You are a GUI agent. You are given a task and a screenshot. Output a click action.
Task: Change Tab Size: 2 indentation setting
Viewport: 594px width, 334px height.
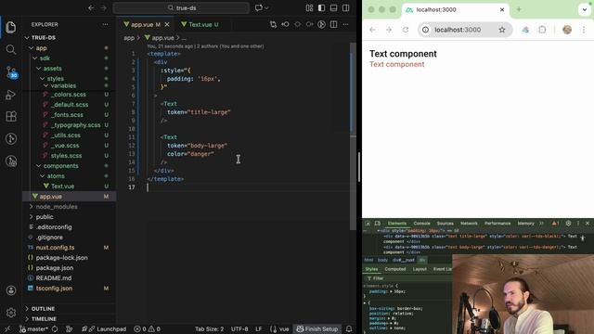pyautogui.click(x=209, y=329)
